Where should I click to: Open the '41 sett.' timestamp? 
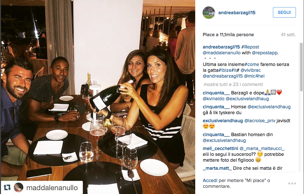tap(288, 35)
